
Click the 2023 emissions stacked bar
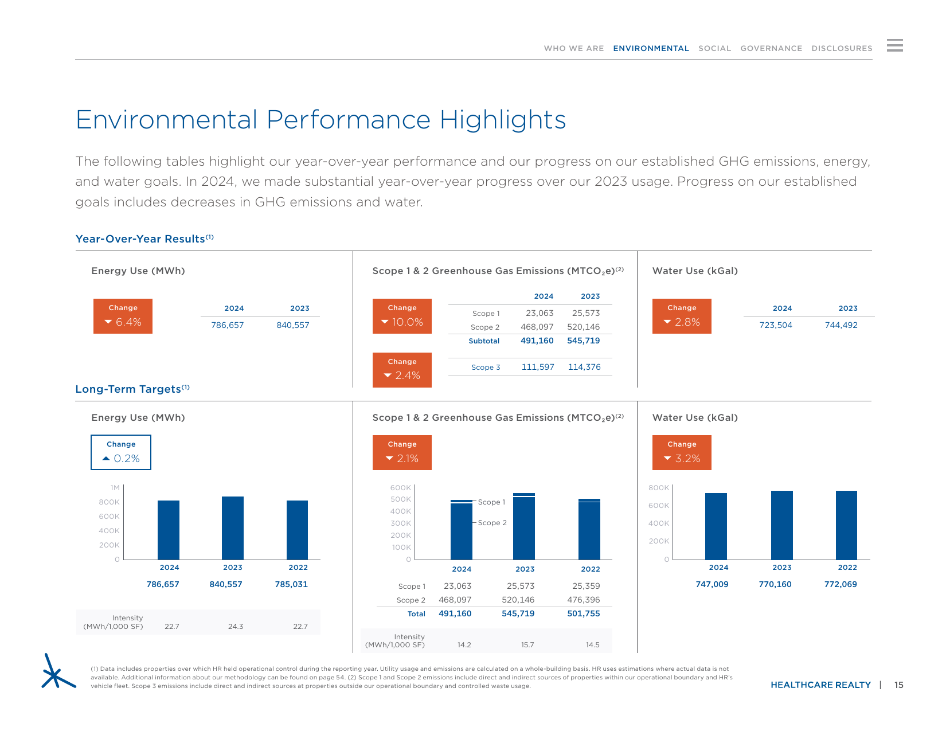[x=524, y=526]
